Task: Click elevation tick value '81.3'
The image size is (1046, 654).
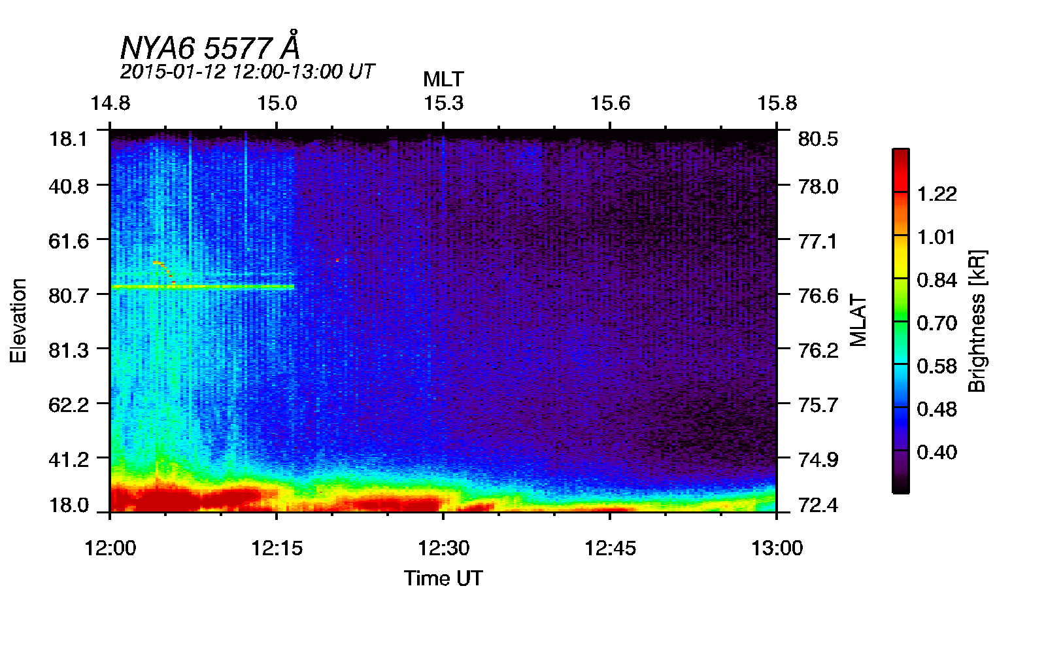Action: (69, 350)
